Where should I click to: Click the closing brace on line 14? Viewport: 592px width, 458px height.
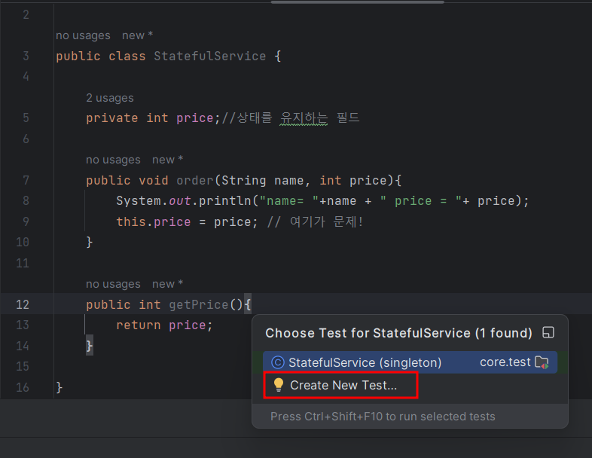coord(89,346)
